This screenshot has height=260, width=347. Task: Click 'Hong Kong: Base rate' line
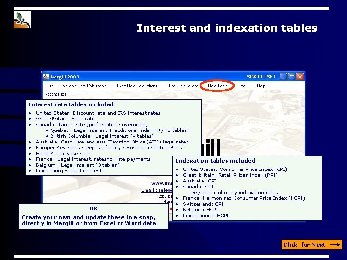(x=63, y=154)
